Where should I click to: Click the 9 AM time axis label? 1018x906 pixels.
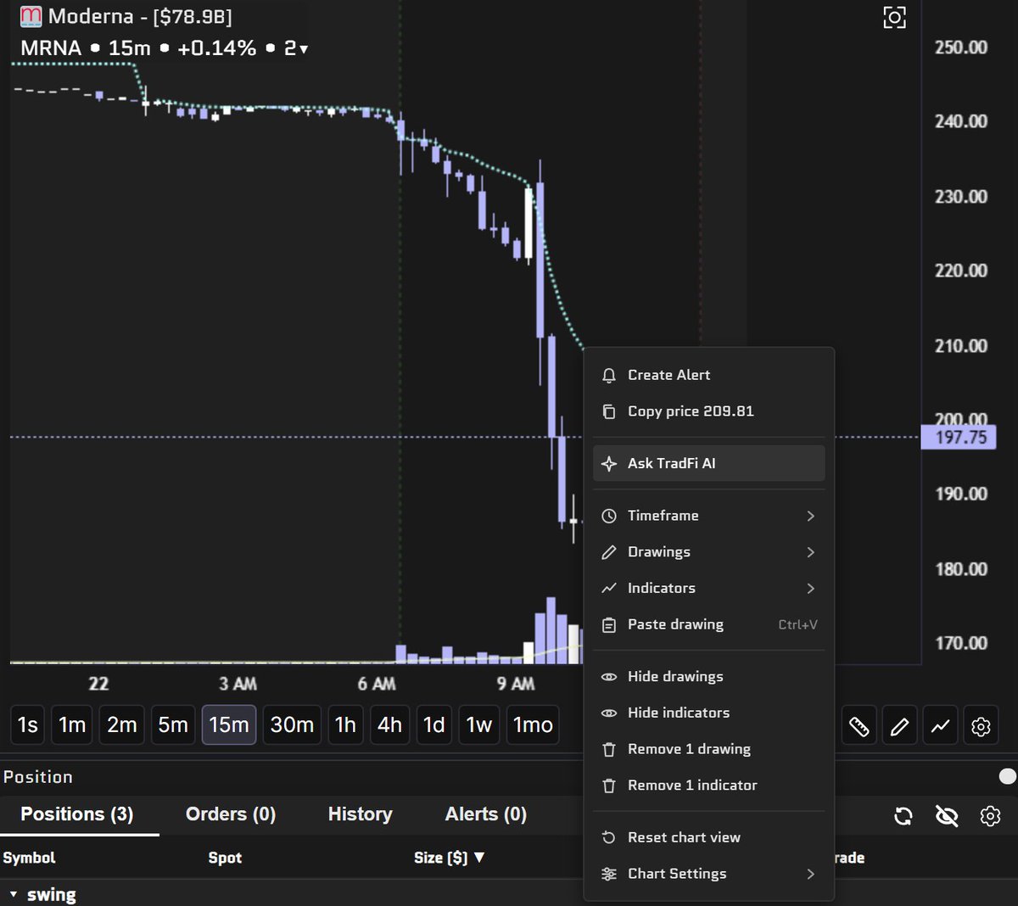tap(516, 684)
